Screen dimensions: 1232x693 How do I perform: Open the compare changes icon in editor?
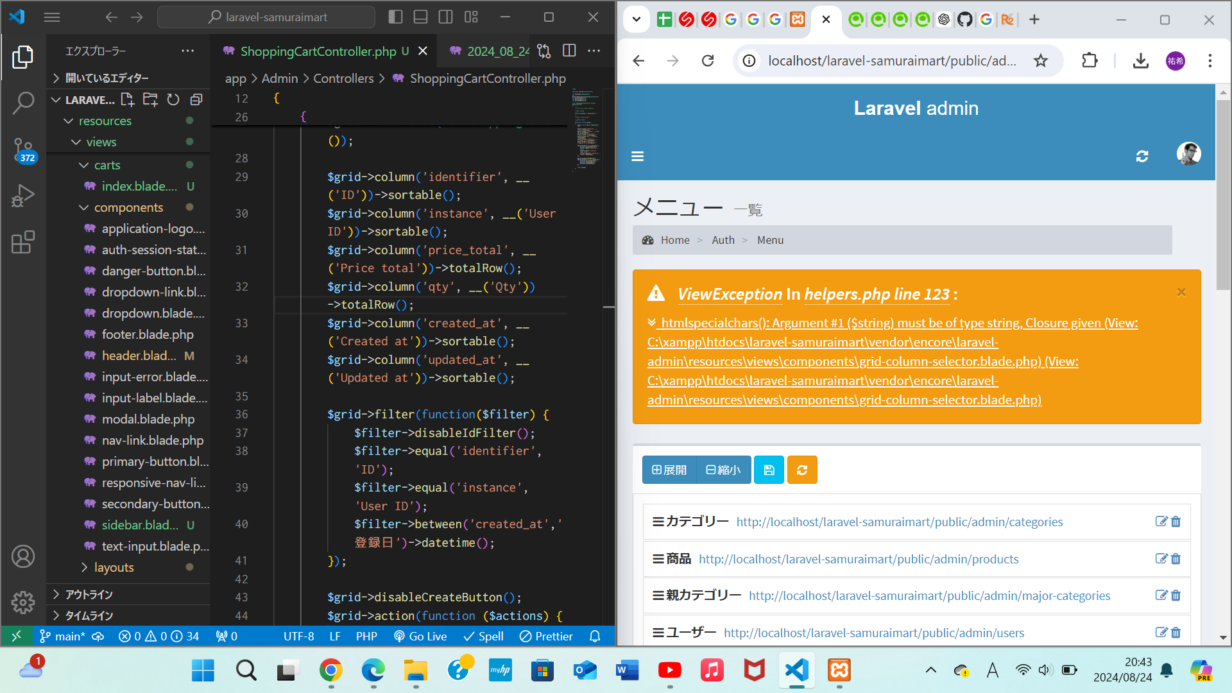pos(544,51)
